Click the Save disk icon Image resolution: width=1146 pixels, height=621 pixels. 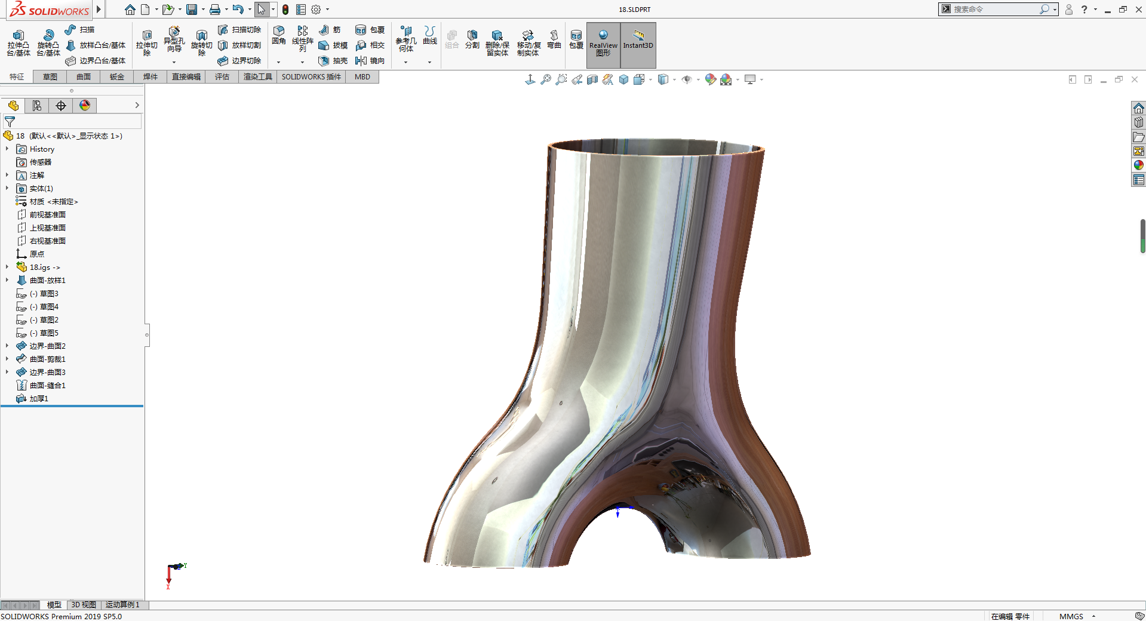point(192,10)
